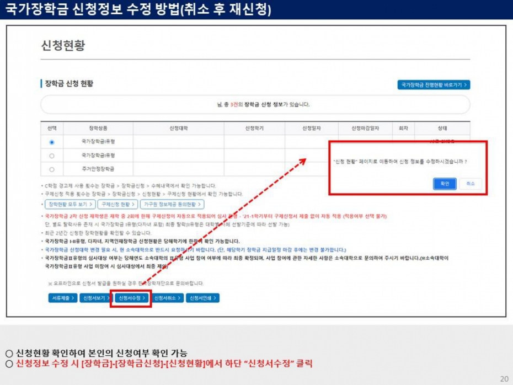Click the 신청일자 column header

312,128
